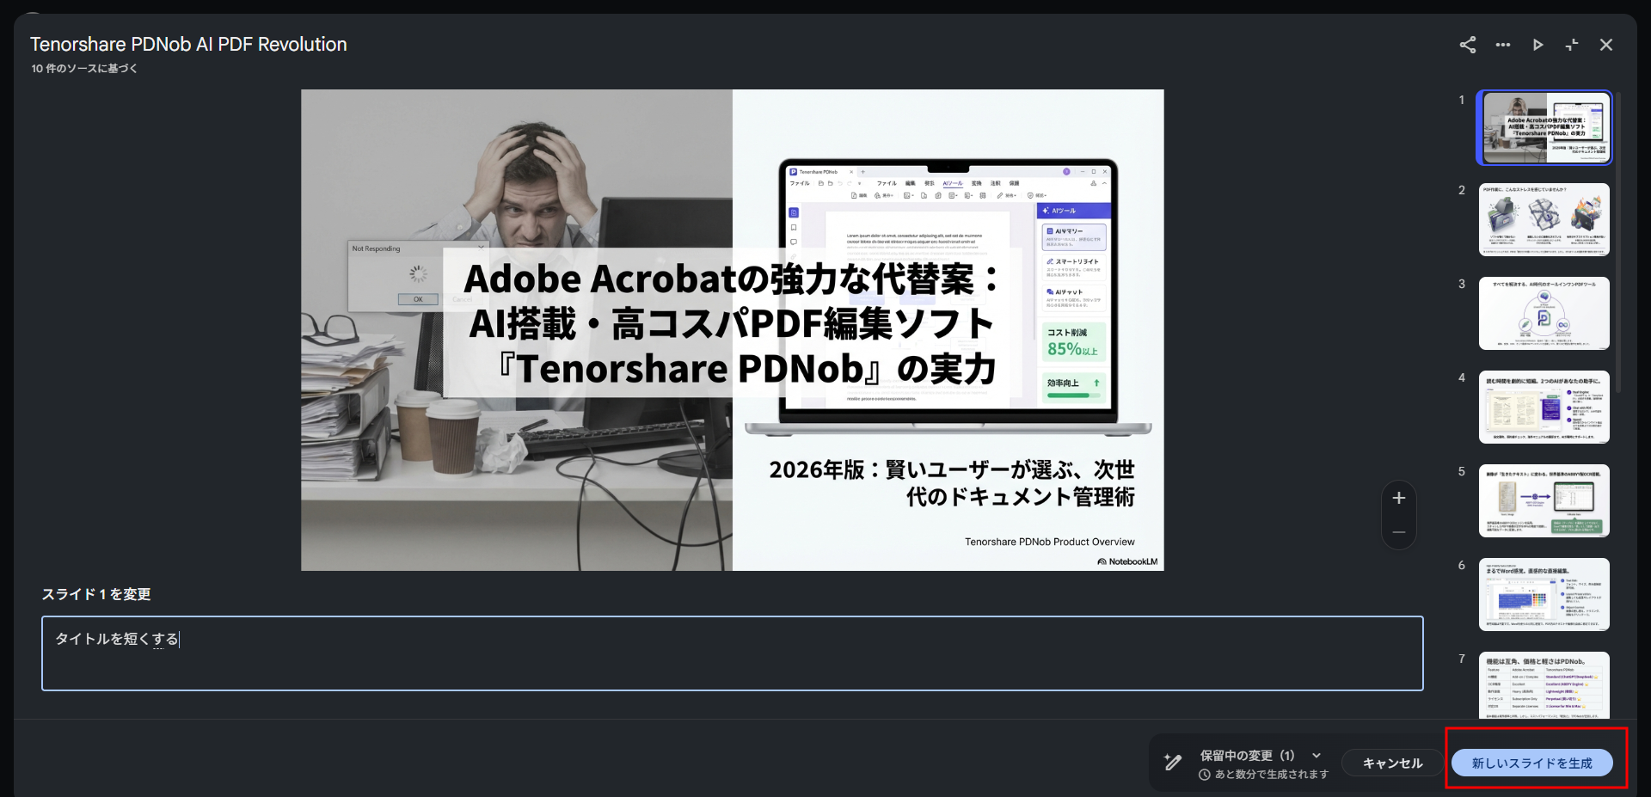Screen dimensions: 1651x797
Task: Click the exit-fullscreen icon next to play
Action: pyautogui.click(x=1572, y=45)
